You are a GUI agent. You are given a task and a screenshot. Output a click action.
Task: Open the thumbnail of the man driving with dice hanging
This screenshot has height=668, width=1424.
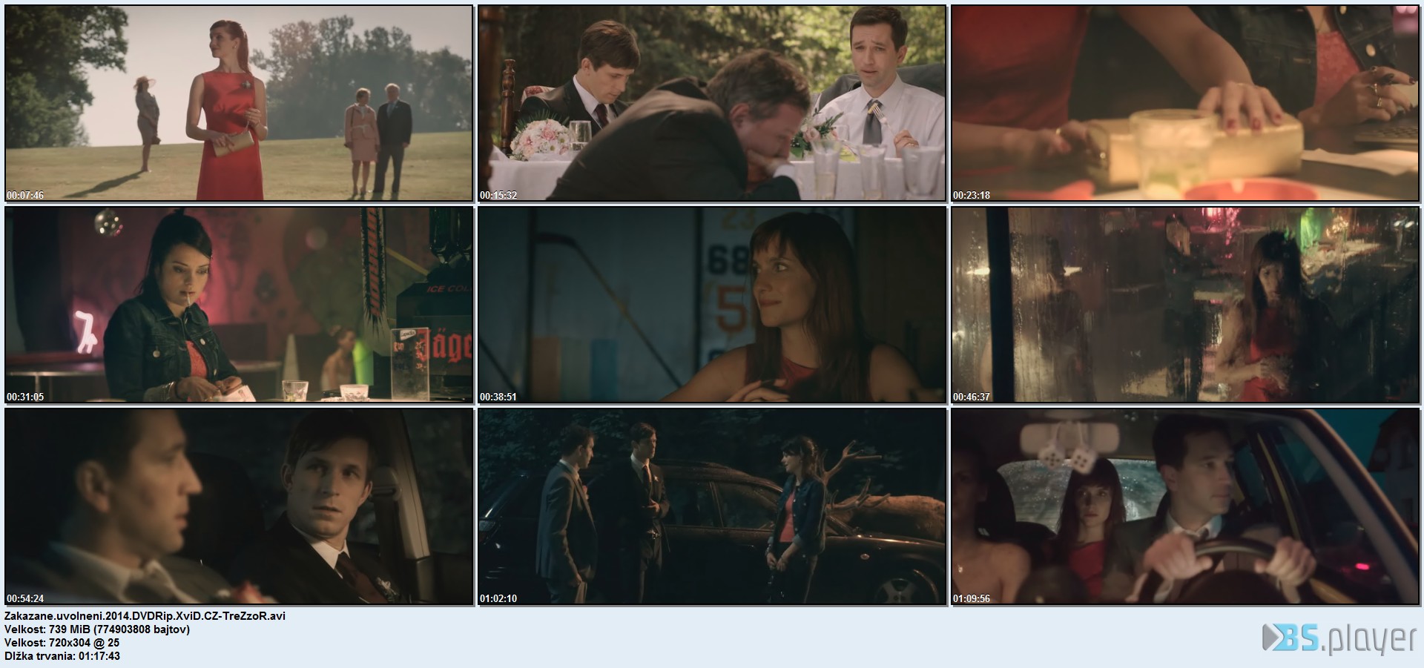1185,506
